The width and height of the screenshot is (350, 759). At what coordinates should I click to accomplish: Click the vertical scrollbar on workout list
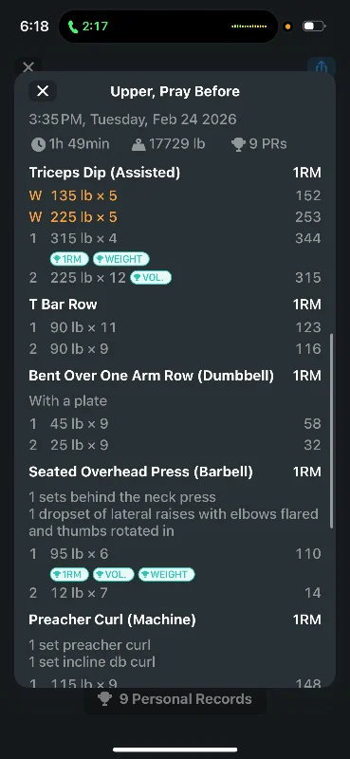click(x=331, y=431)
